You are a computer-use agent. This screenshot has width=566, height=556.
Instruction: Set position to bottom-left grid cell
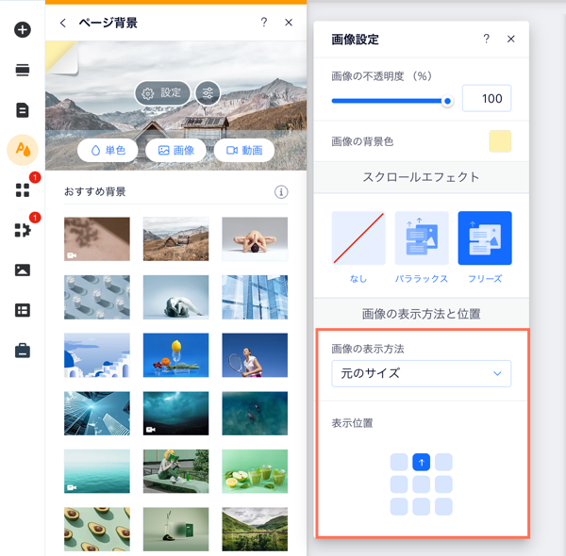[399, 507]
